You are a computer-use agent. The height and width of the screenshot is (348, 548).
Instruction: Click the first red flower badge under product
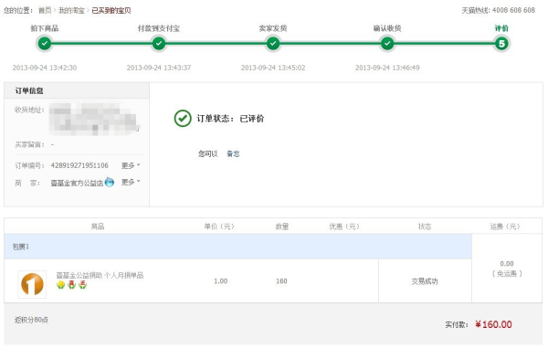pos(71,285)
